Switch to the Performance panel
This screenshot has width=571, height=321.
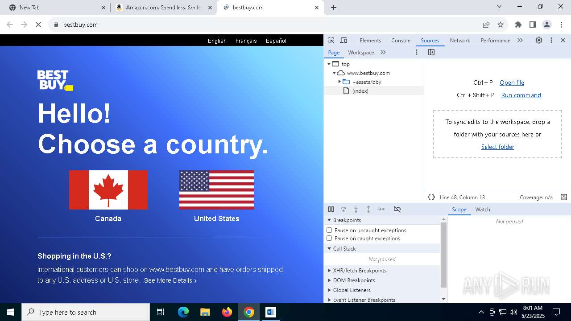coord(495,40)
